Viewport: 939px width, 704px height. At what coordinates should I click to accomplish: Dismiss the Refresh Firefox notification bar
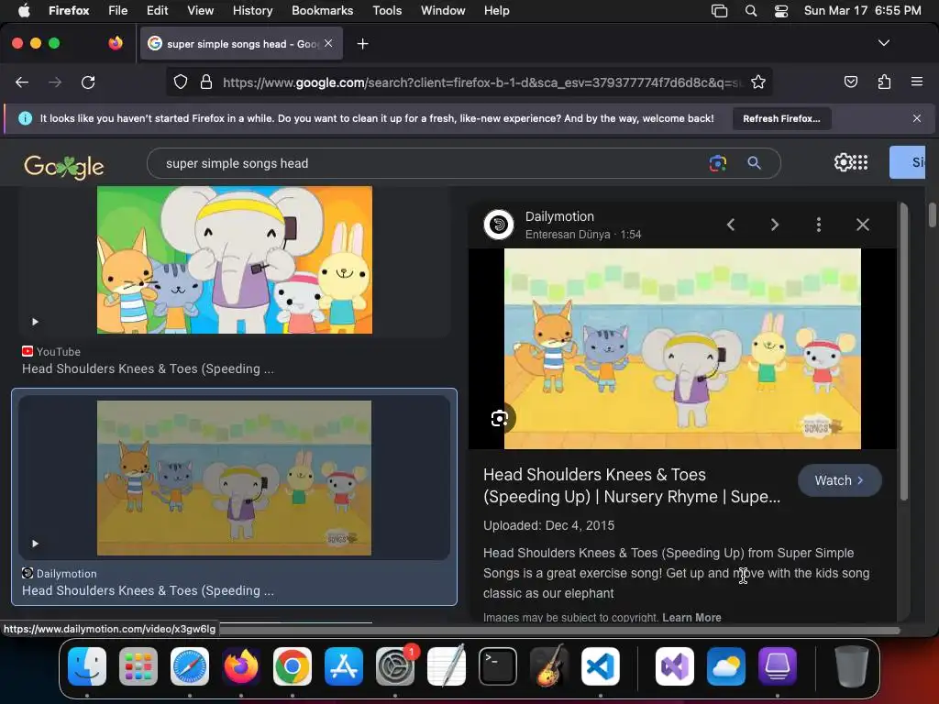(917, 118)
